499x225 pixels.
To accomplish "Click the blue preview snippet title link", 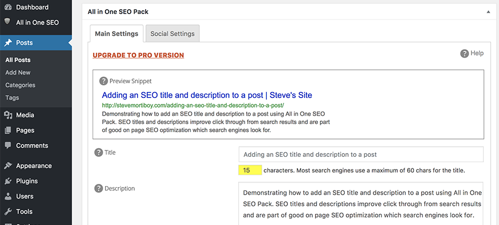I will (x=207, y=95).
